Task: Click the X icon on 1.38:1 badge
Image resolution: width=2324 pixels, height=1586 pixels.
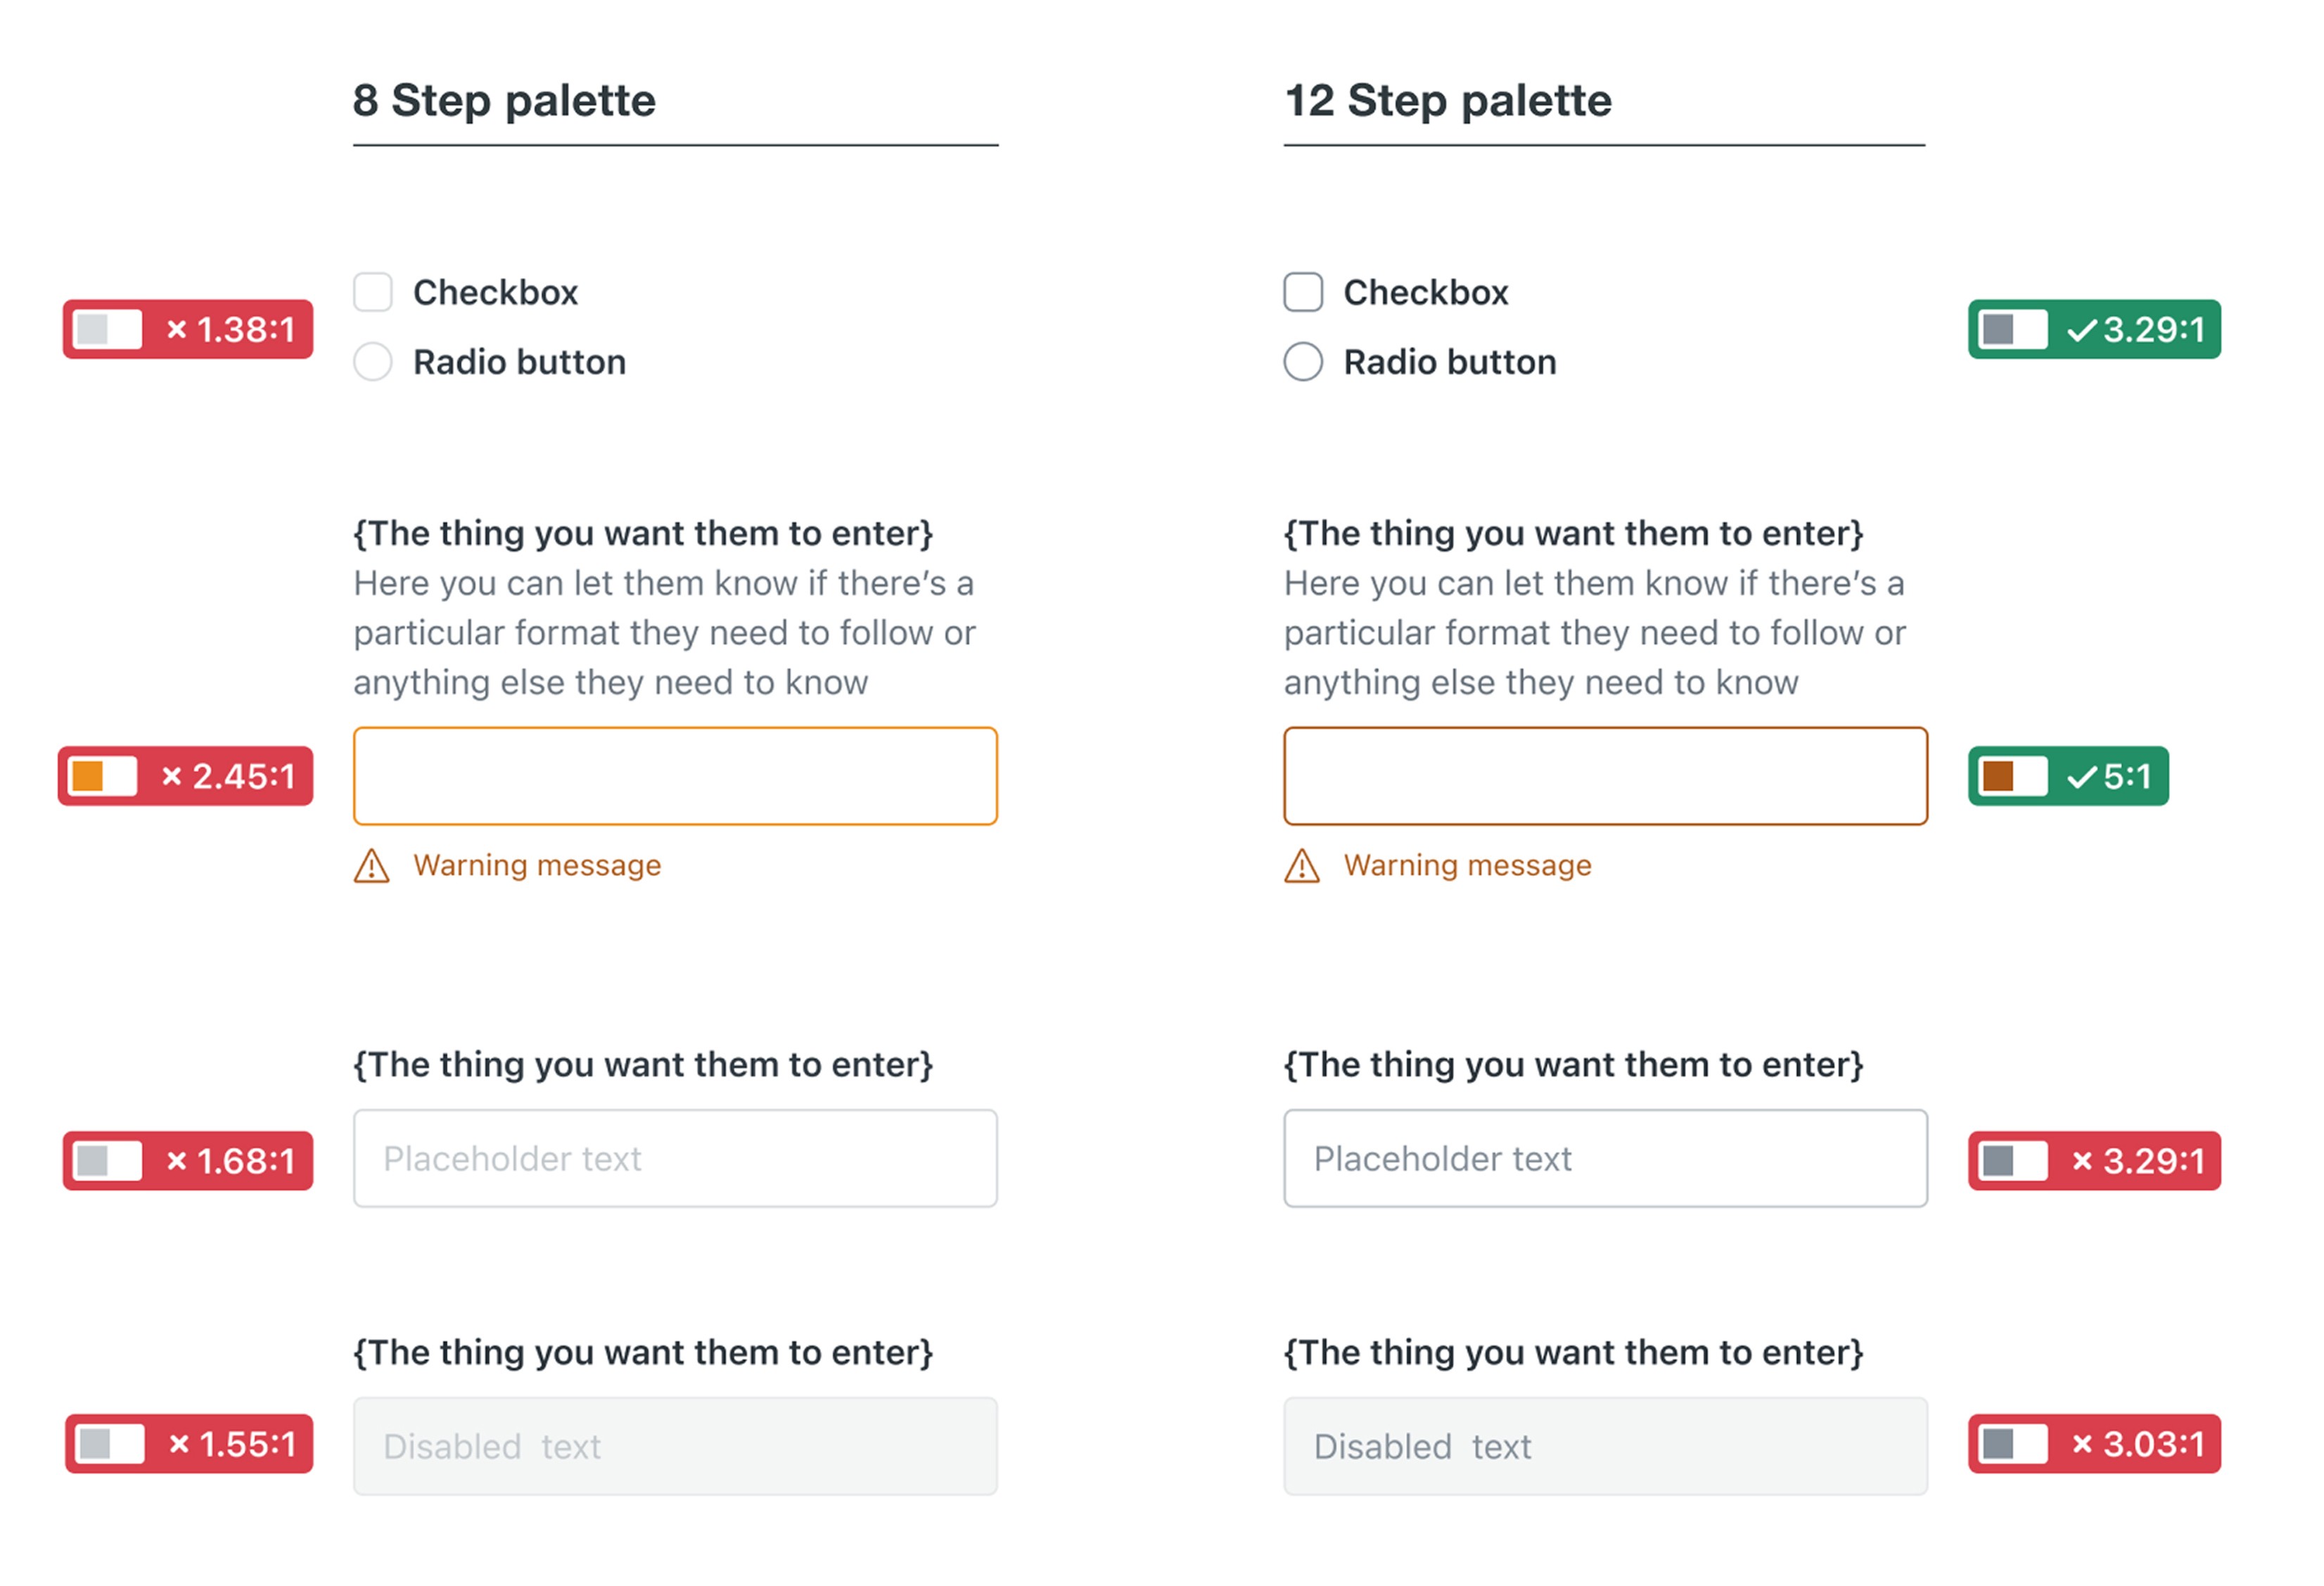Action: [x=176, y=329]
